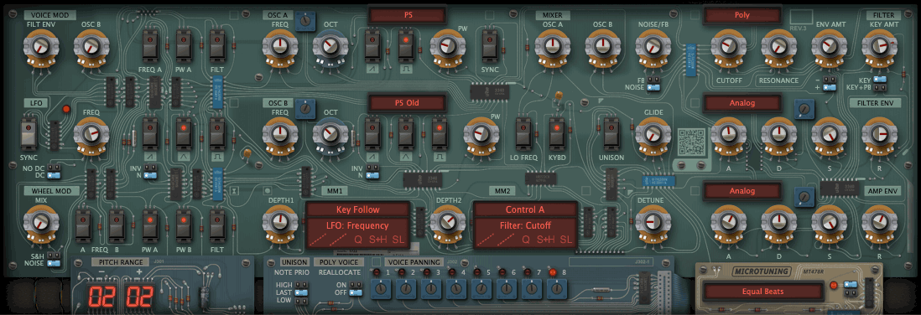The image size is (921, 315).
Task: Click the Q button in MM1 display
Action: [x=358, y=240]
